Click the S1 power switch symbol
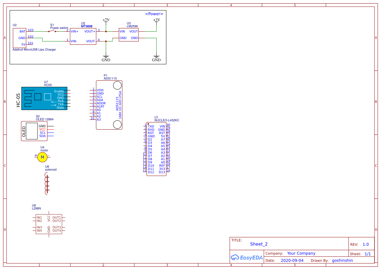This screenshot has height=270, width=381. click(x=52, y=31)
